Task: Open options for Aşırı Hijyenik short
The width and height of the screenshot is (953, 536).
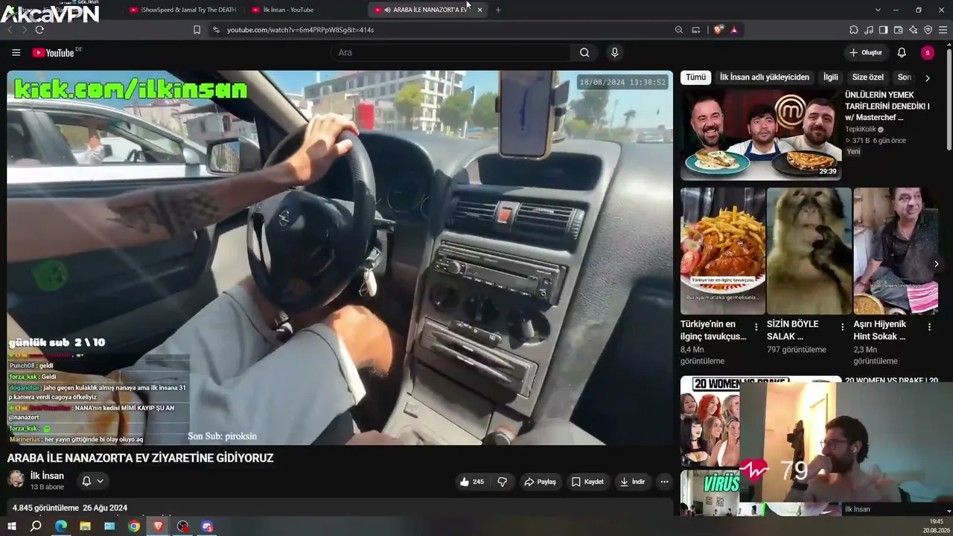Action: [x=929, y=327]
